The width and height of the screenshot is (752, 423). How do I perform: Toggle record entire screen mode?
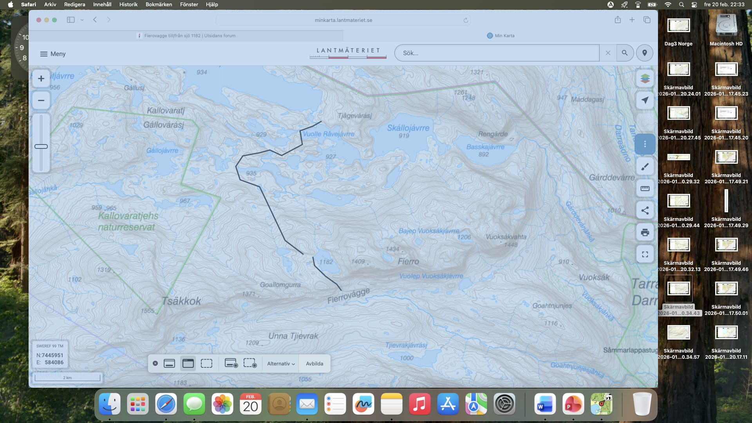click(231, 363)
